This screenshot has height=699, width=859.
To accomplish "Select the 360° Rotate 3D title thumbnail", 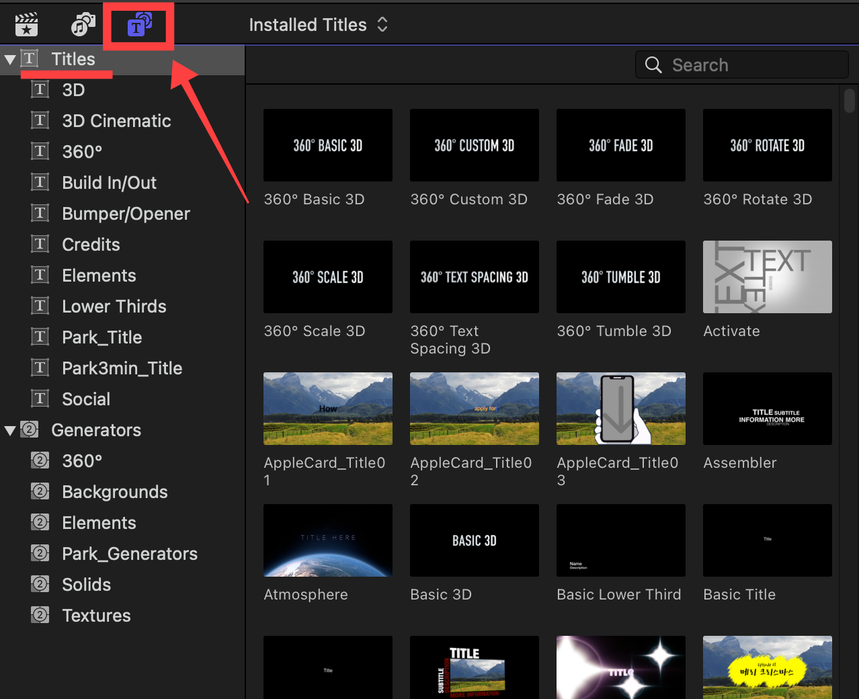I will coord(768,145).
